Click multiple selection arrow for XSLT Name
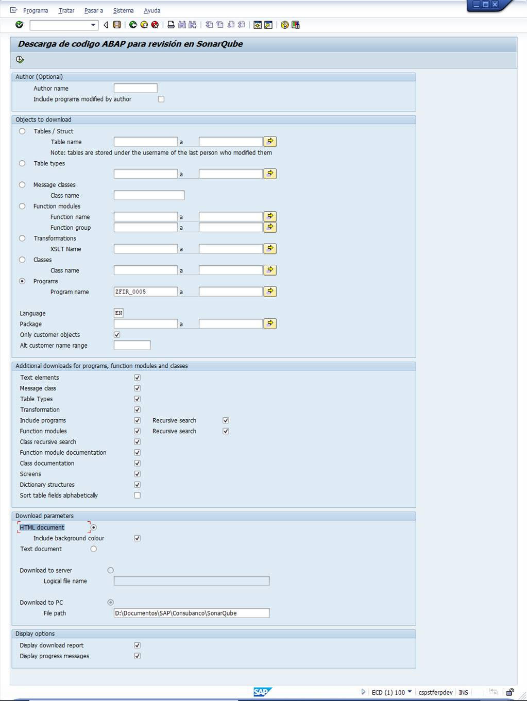527x701 pixels. click(x=270, y=249)
